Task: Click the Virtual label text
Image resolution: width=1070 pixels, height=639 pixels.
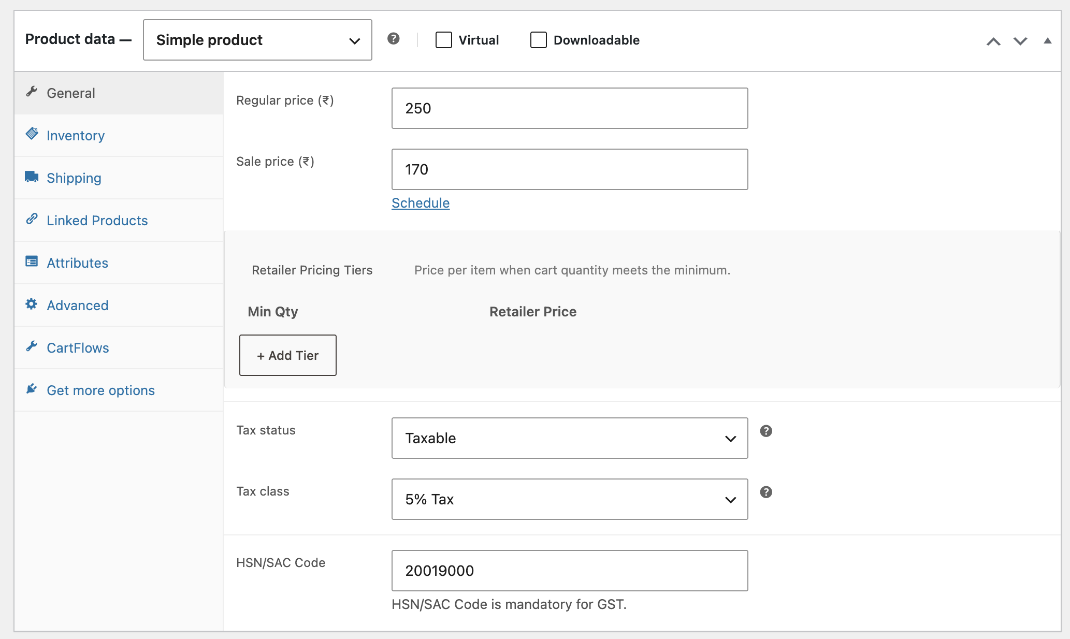Action: point(479,40)
